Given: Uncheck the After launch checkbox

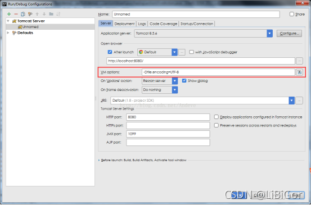Looking at the screenshot, I should pyautogui.click(x=110, y=52).
